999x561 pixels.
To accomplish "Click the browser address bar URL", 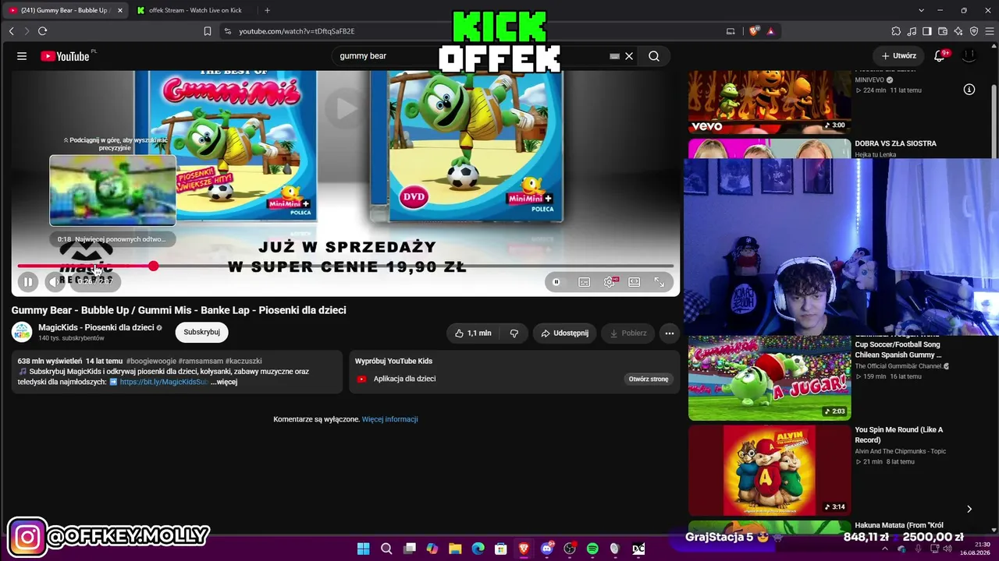I will pos(297,31).
